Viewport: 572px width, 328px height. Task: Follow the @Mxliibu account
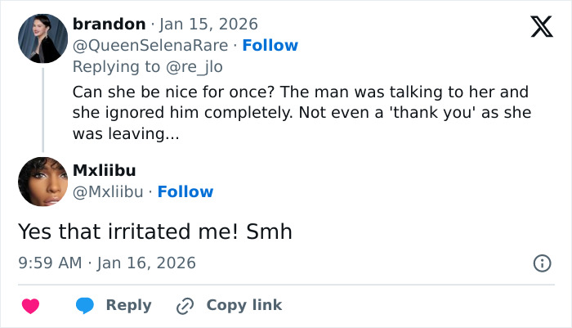[x=185, y=191]
